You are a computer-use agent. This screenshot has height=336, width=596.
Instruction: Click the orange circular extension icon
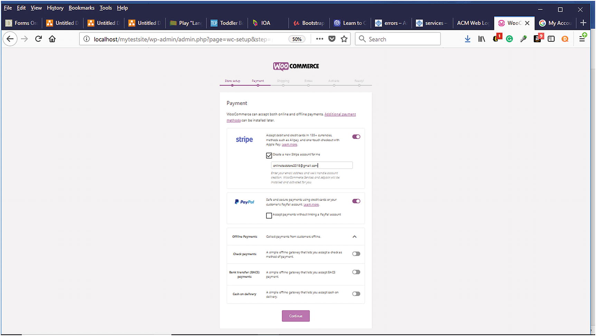pyautogui.click(x=565, y=39)
